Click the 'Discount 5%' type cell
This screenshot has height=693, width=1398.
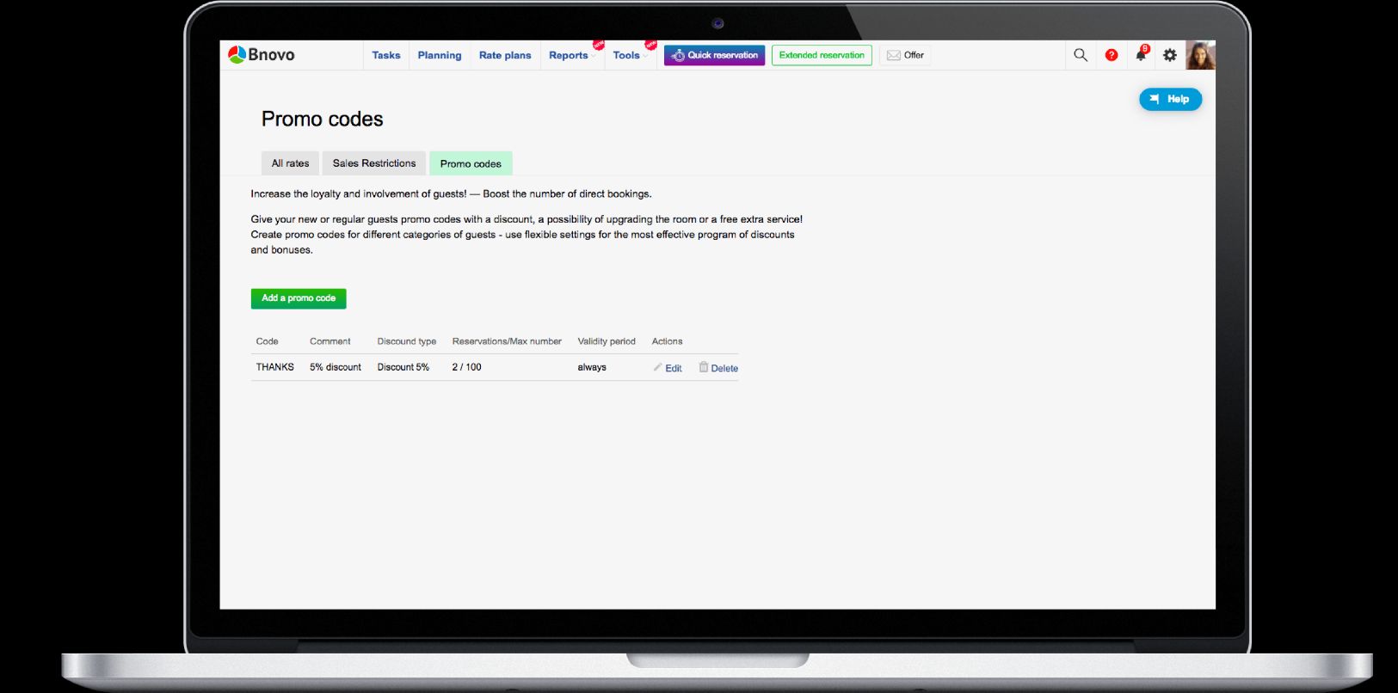403,367
